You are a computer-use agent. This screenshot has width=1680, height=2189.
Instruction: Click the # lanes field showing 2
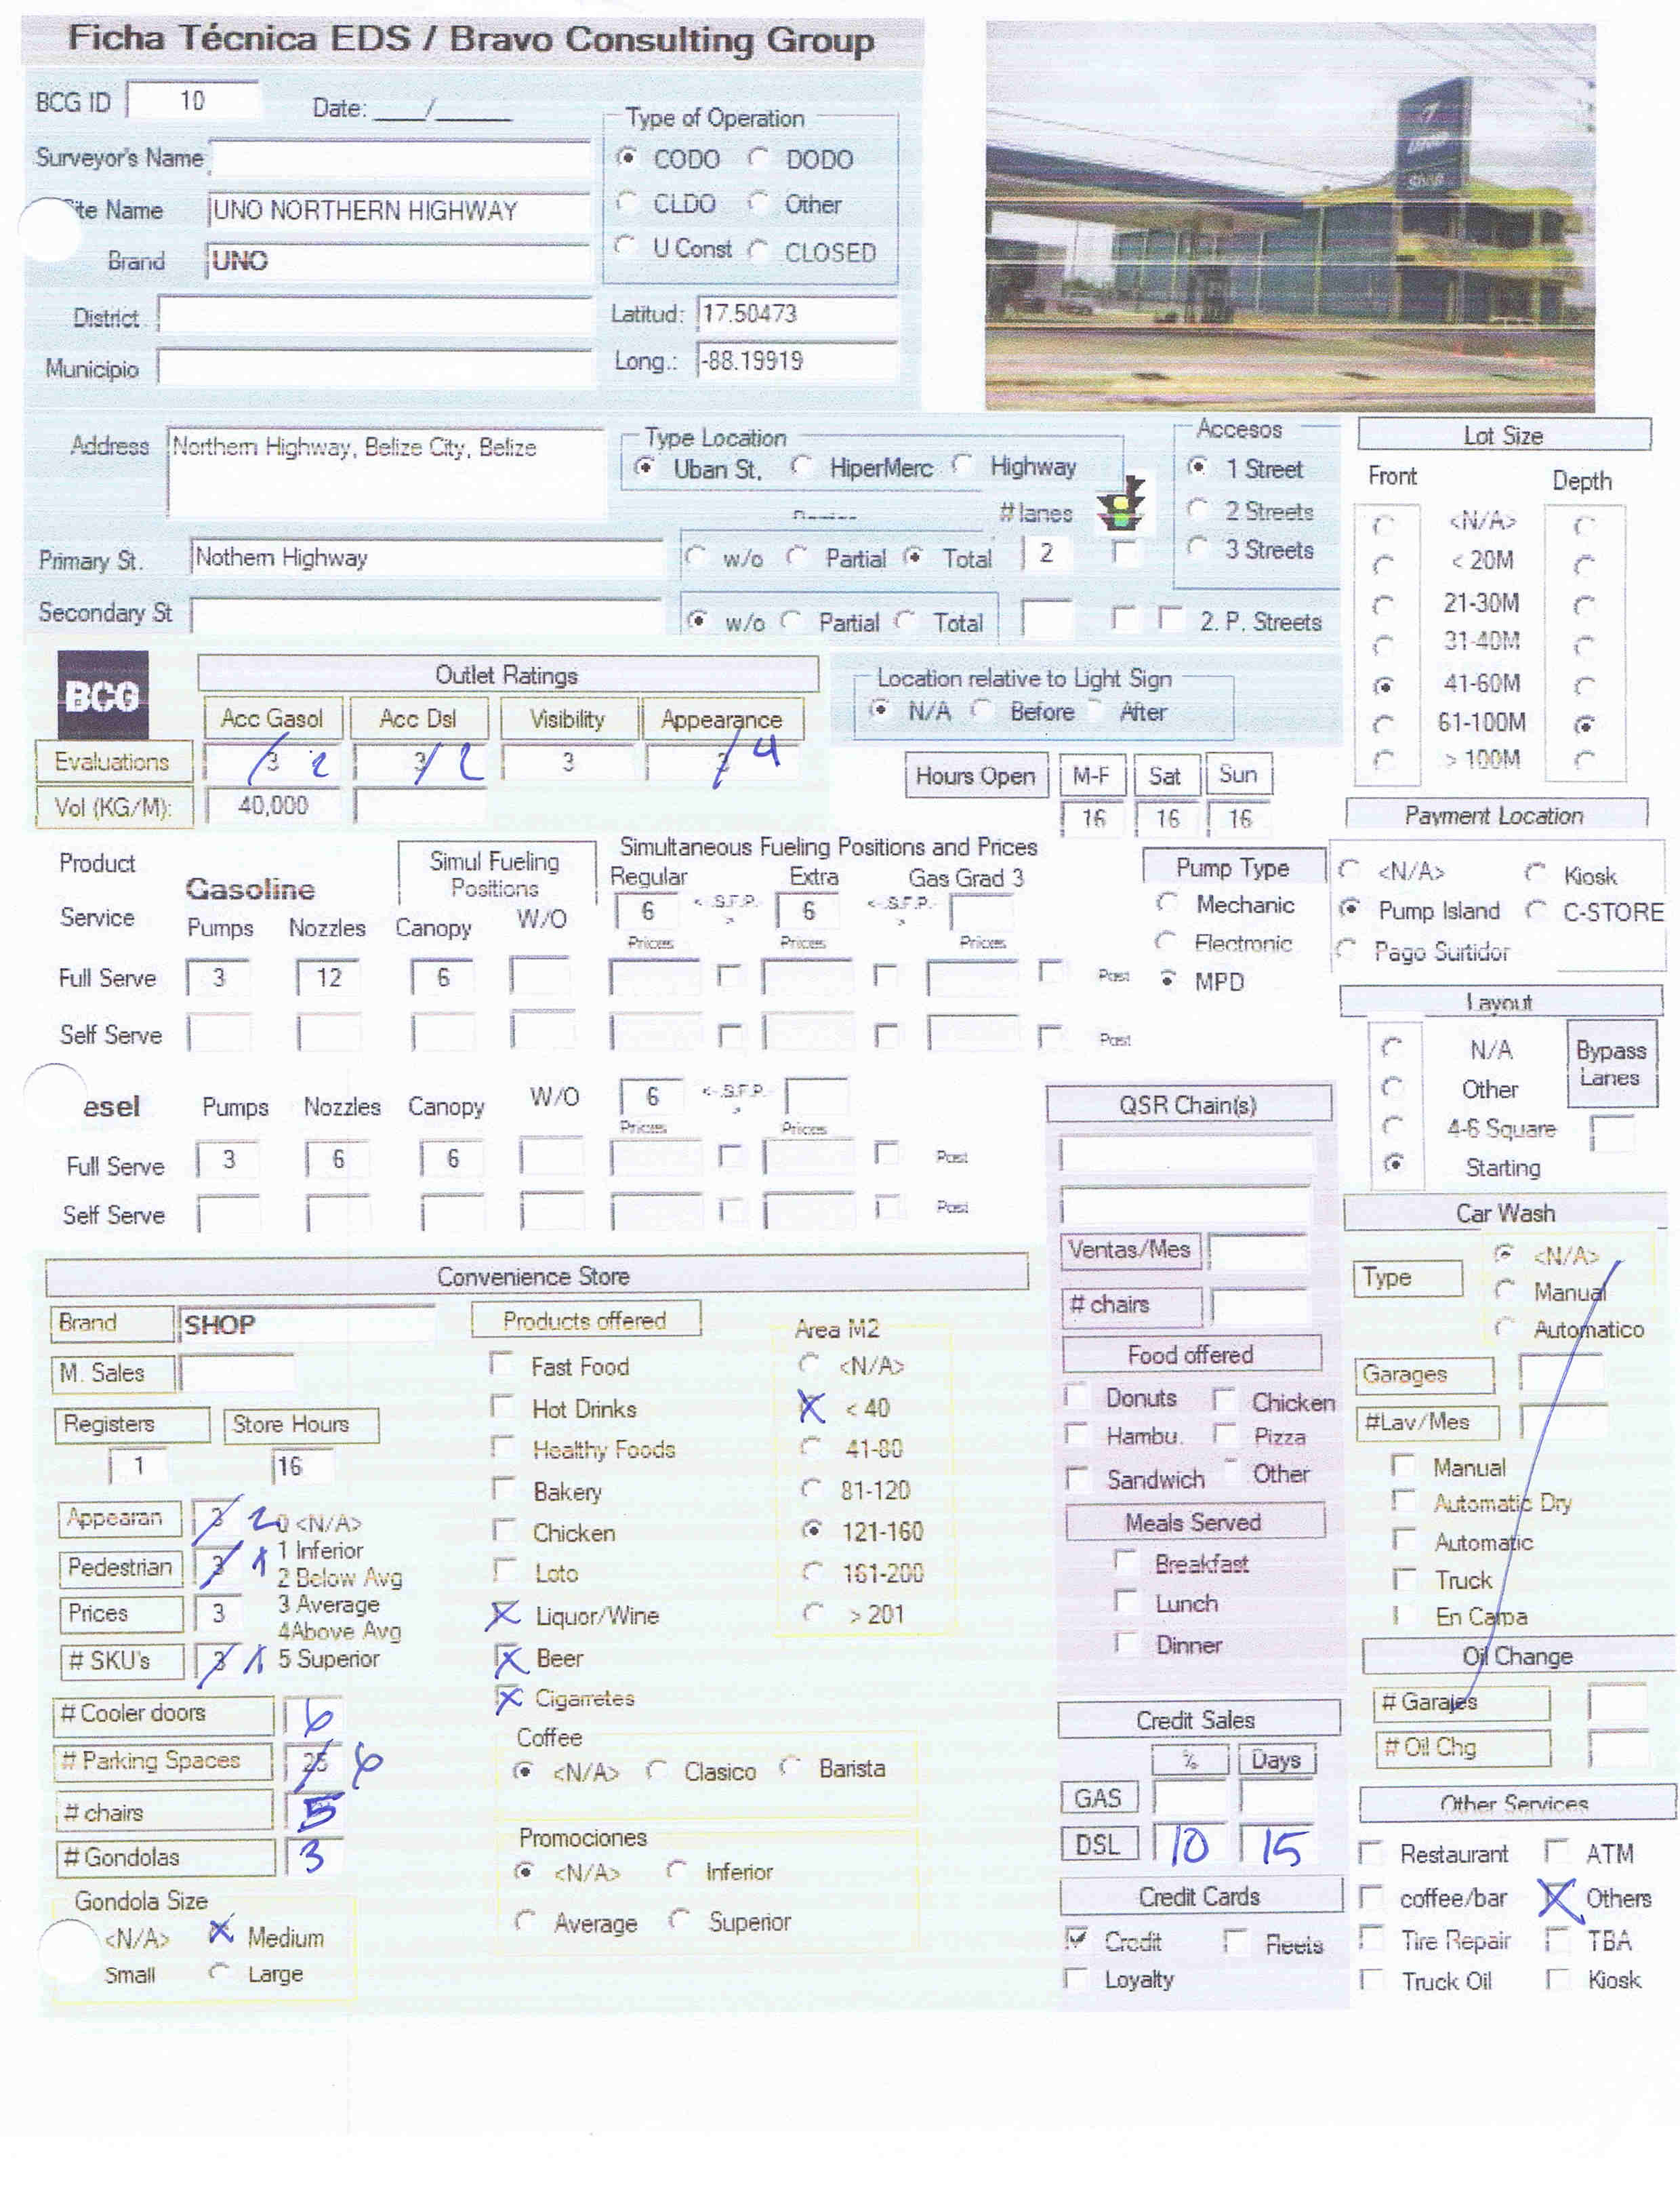tap(1046, 553)
